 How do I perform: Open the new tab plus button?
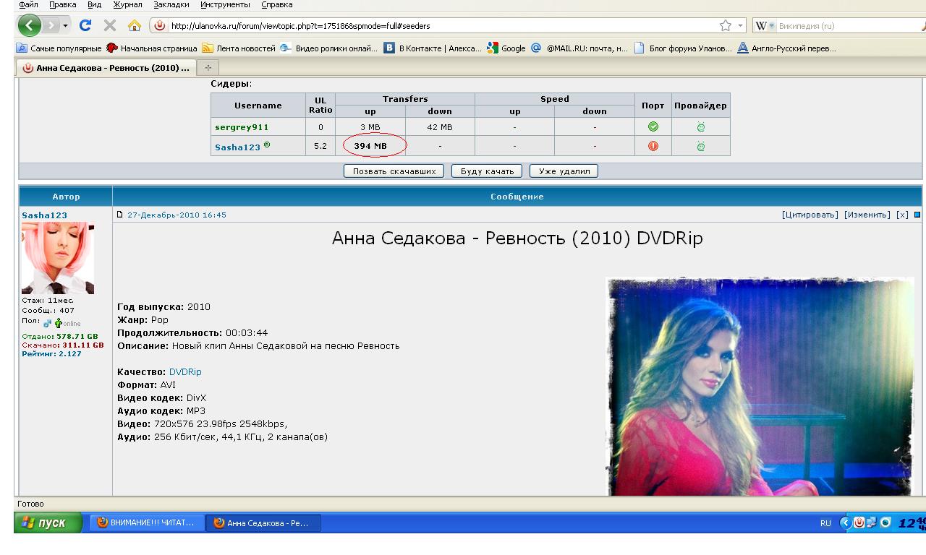[208, 68]
